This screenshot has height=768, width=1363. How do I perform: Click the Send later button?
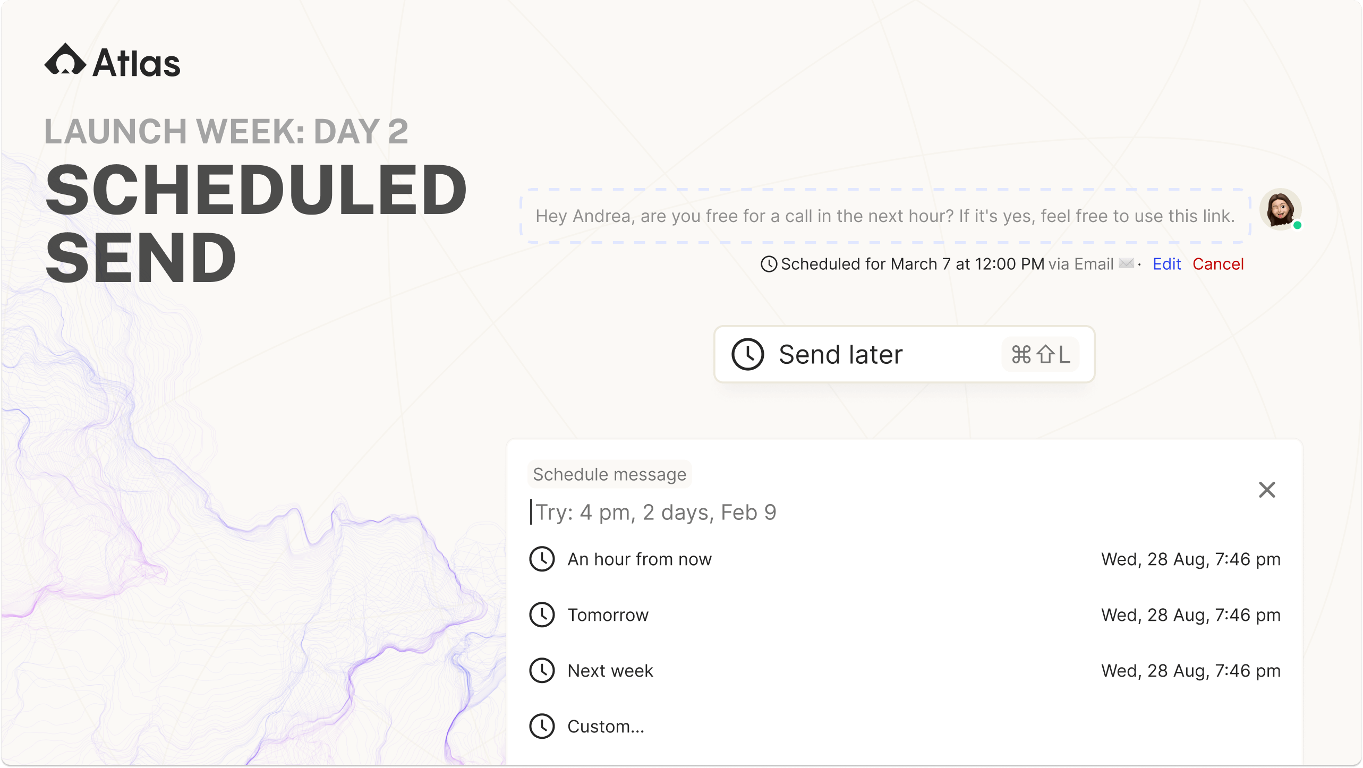click(904, 354)
